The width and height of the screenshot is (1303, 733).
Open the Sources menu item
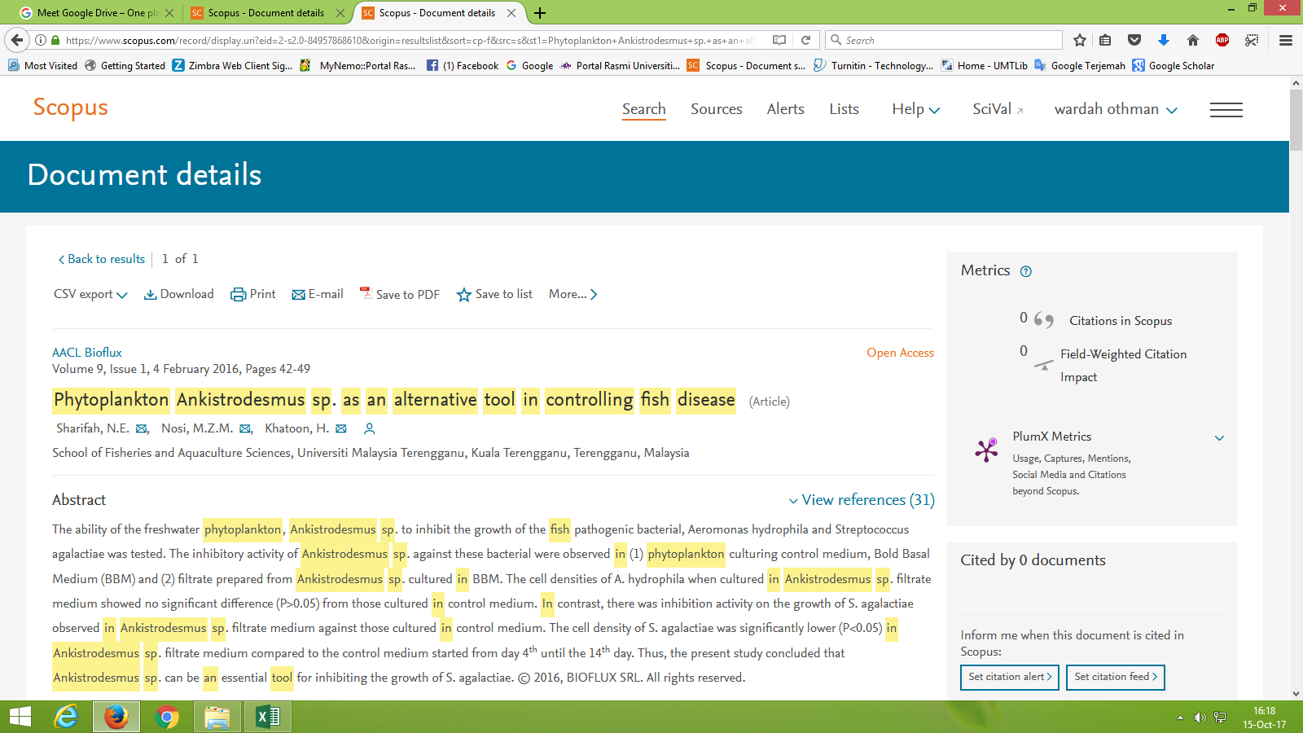pos(716,109)
